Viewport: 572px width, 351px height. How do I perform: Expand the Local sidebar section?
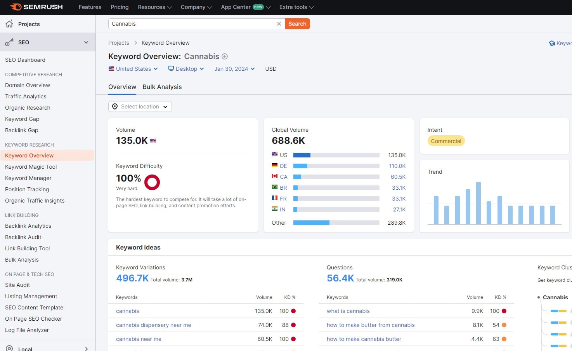[x=86, y=349]
